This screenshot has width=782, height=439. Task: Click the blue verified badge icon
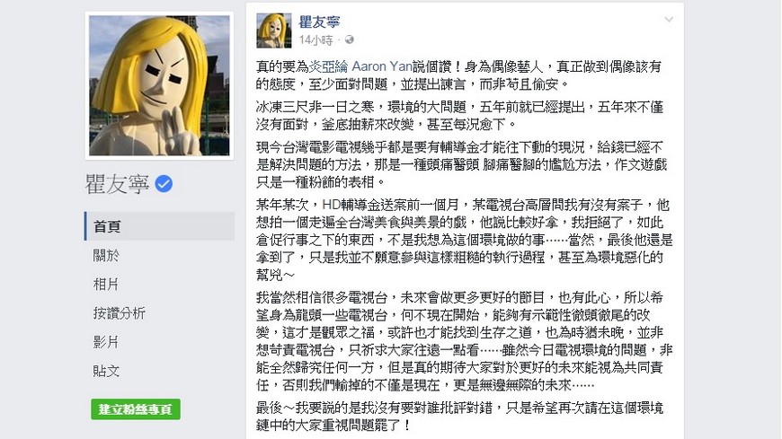click(164, 184)
